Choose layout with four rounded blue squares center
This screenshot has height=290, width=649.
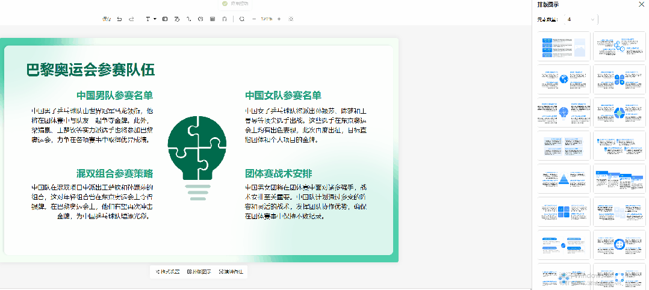point(619,79)
